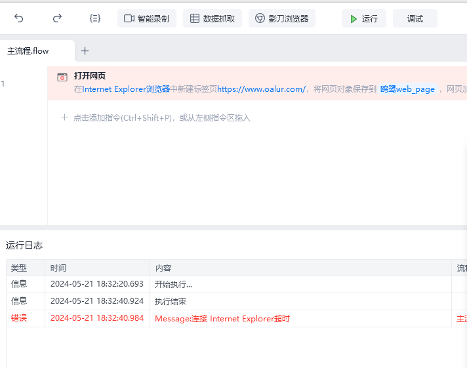
Task: Start 智能录制 smart recording
Action: 147,18
